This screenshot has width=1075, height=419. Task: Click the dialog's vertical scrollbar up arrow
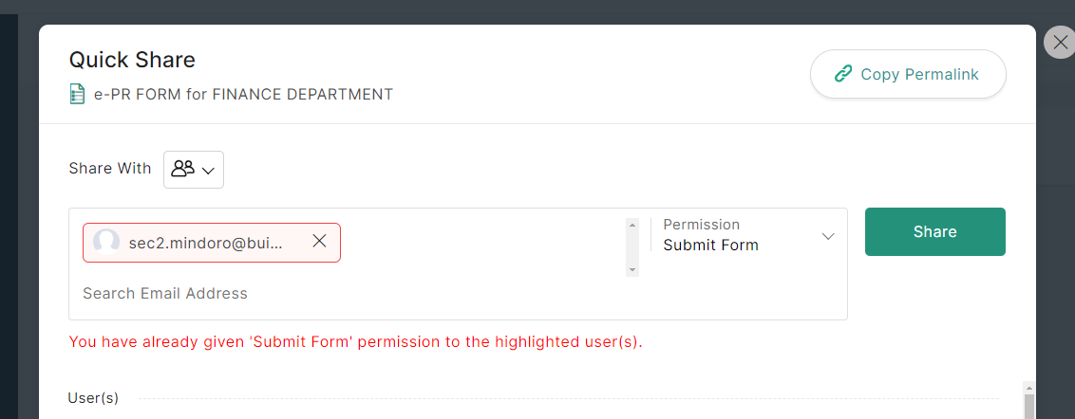click(x=1028, y=387)
